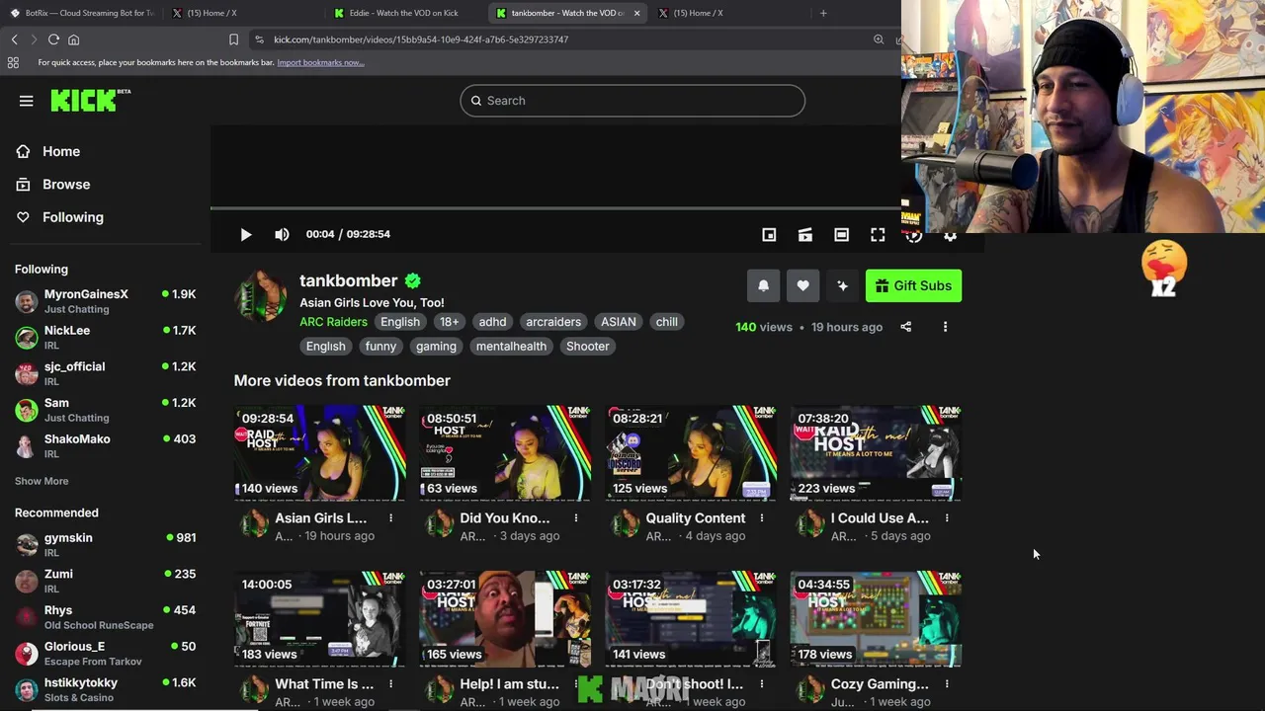The height and width of the screenshot is (711, 1265).
Task: Open MyronGainesX channel
Action: 105,301
